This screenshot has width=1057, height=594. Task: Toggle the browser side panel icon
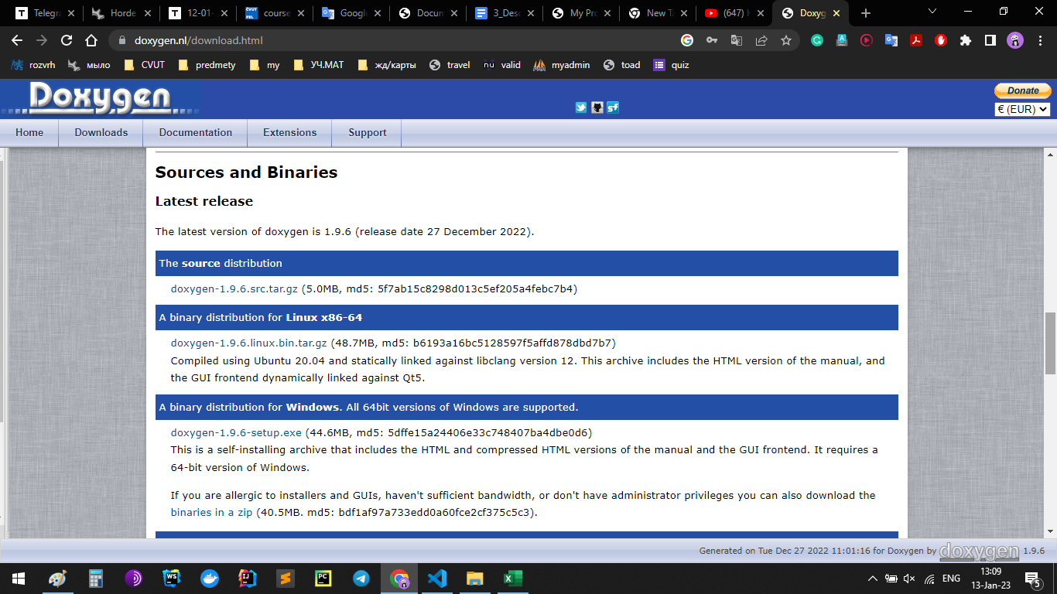click(x=990, y=40)
